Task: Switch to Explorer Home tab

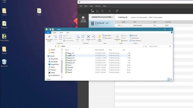Action: coord(55,32)
